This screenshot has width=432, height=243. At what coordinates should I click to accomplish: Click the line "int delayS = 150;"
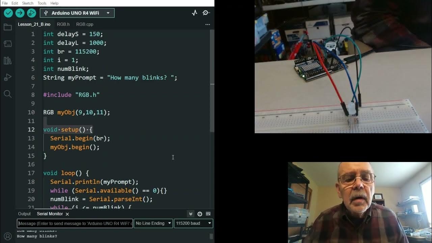73,34
